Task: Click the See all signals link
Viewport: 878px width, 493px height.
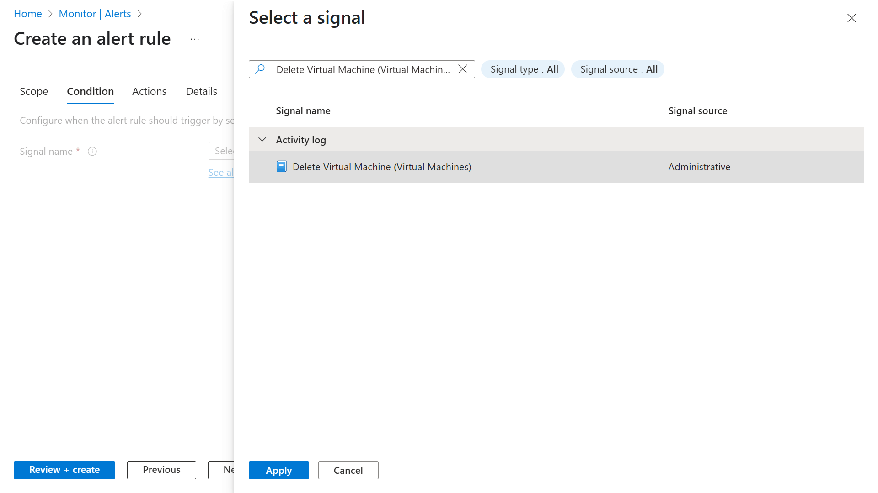Action: [x=221, y=173]
